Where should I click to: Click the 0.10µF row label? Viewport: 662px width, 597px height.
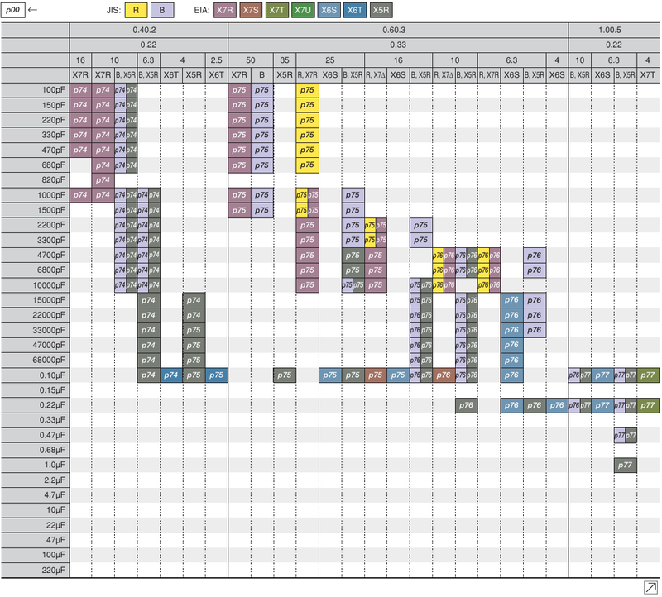click(35, 375)
